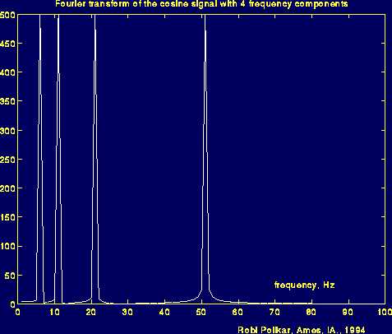Click the y-axis tick label 200
Screen dimensions: 392x334
click(7, 188)
